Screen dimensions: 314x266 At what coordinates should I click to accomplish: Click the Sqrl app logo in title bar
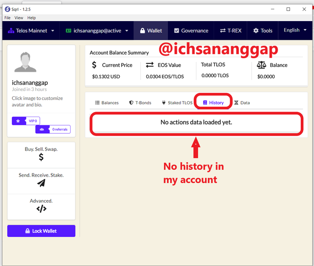pos(7,9)
